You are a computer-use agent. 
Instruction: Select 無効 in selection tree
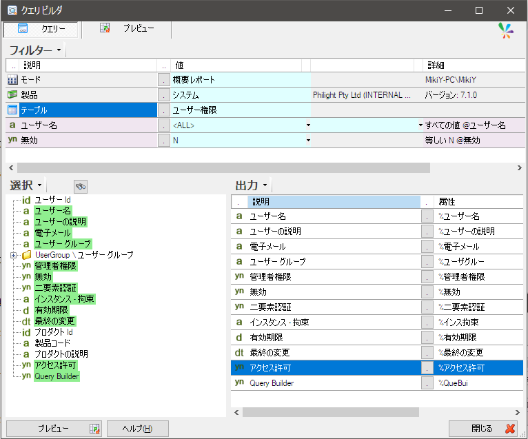(43, 277)
